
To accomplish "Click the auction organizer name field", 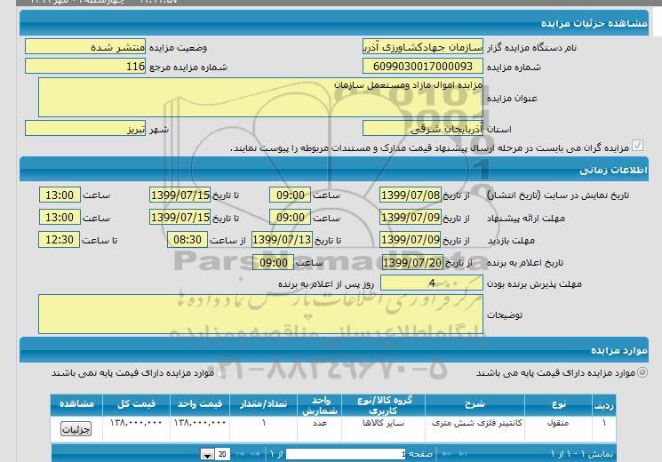I will coord(423,47).
